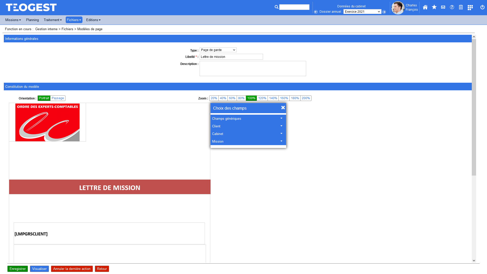Open the Type dropdown Page de garde

[218, 50]
